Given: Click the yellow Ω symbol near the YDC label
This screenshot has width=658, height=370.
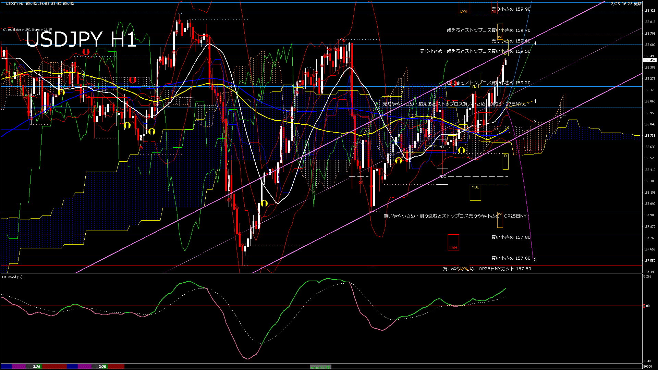Looking at the screenshot, I should pos(462,150).
